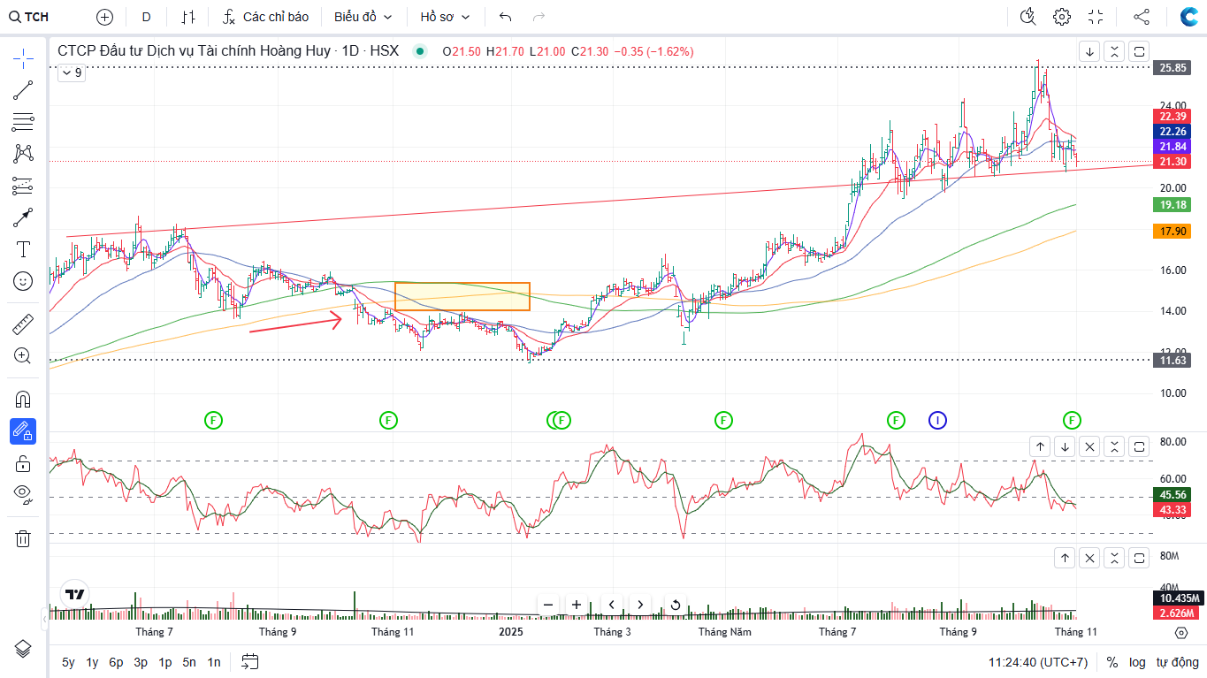1207x678 pixels.
Task: Open Các chỉ báo indicators menu
Action: click(265, 17)
